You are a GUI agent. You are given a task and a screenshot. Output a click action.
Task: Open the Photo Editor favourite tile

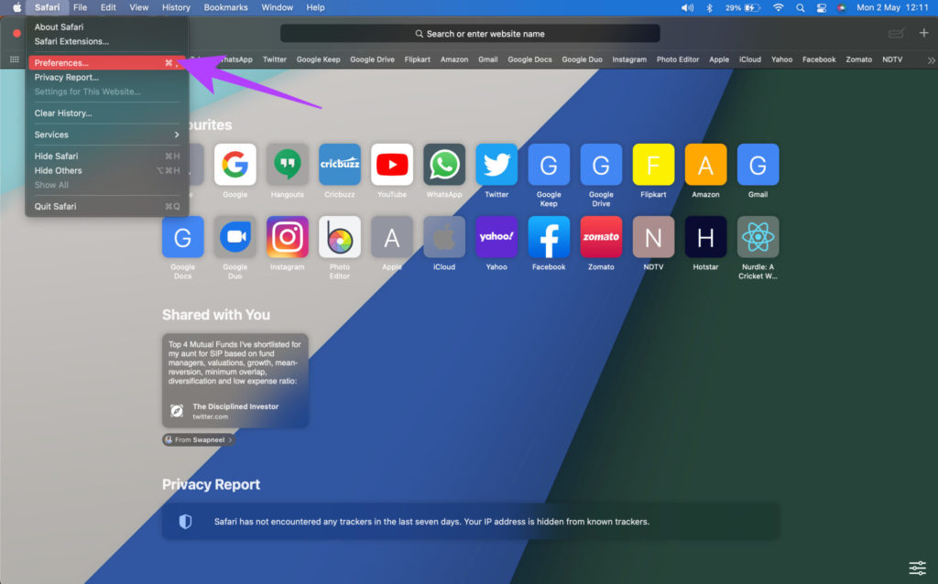(x=340, y=237)
